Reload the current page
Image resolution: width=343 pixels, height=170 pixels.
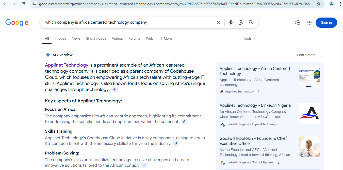point(23,4)
